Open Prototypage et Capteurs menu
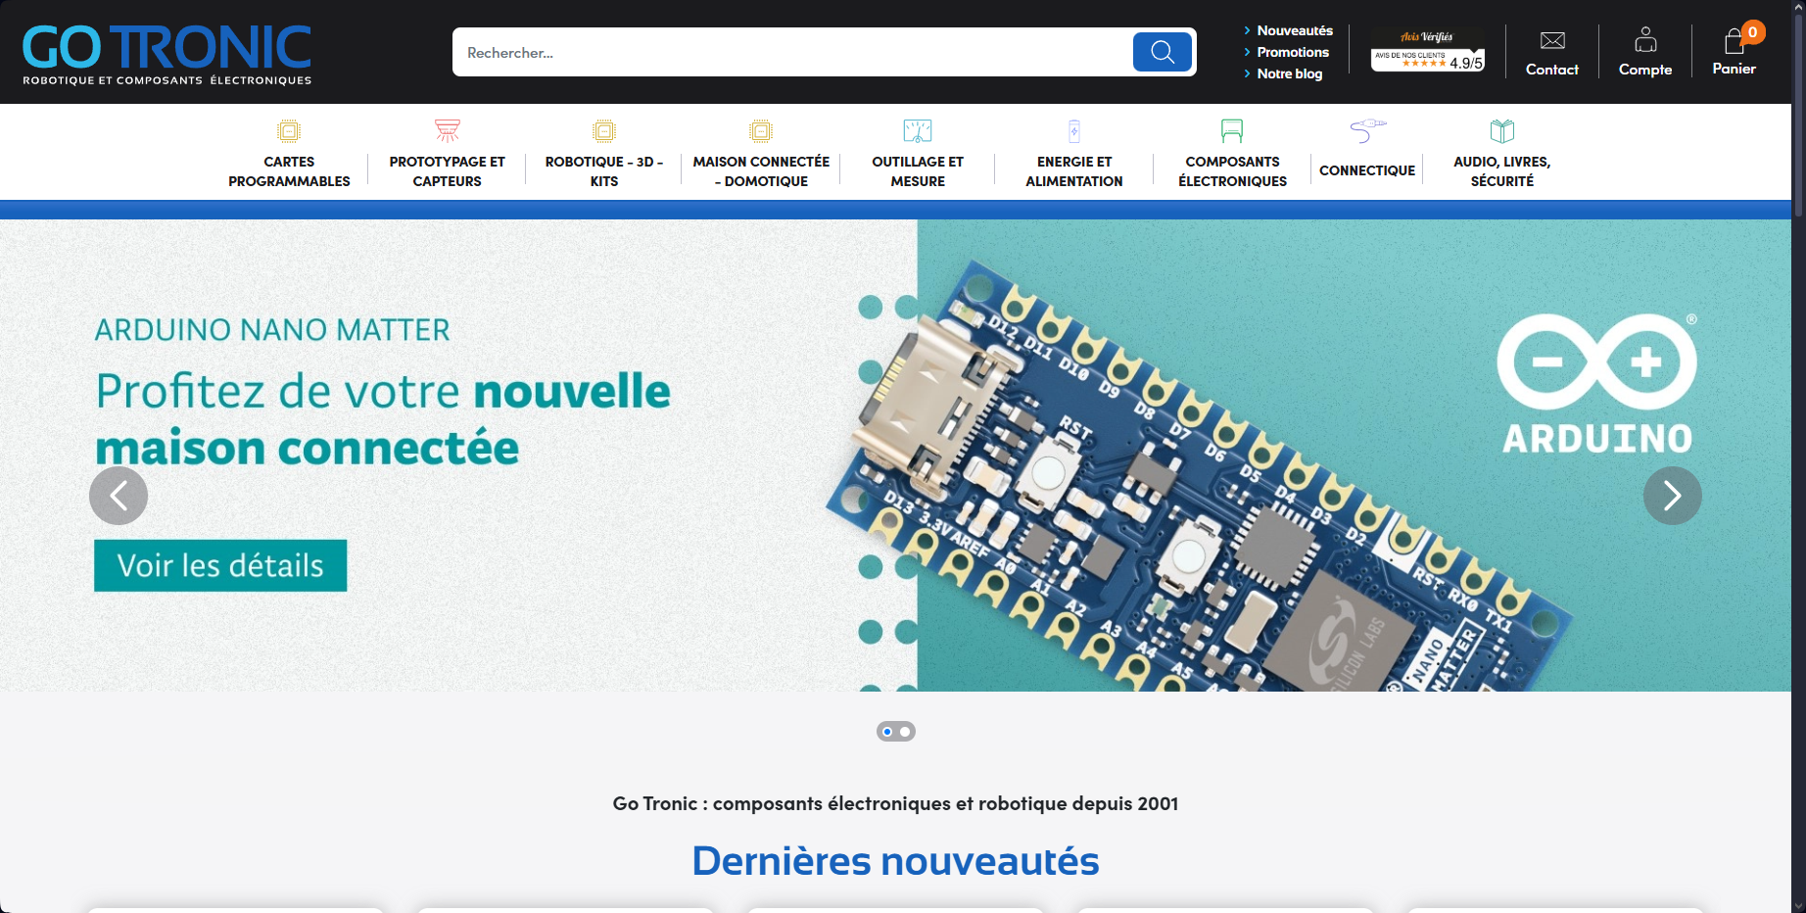The width and height of the screenshot is (1806, 913). [x=448, y=171]
